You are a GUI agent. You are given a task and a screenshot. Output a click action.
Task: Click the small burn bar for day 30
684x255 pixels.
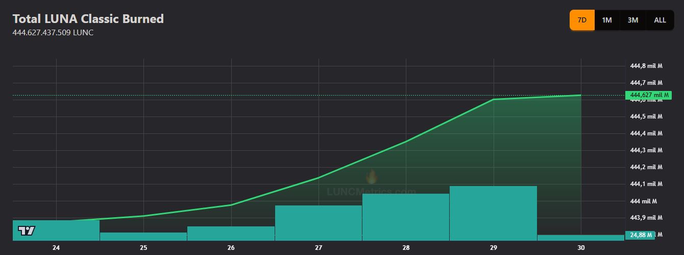click(580, 238)
